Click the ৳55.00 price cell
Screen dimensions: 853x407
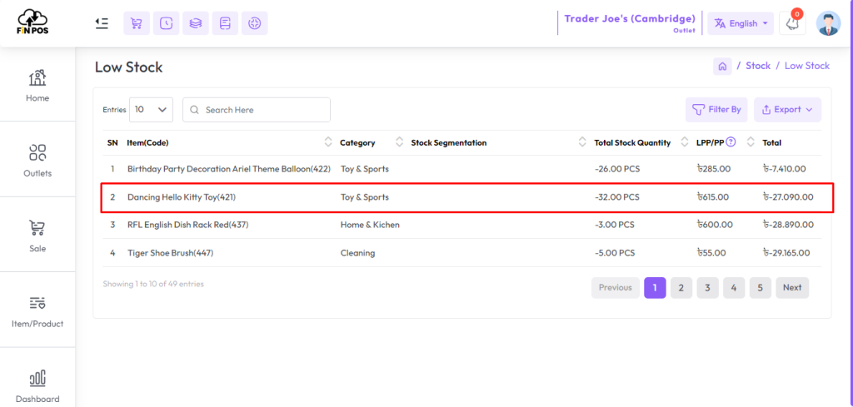coord(711,253)
